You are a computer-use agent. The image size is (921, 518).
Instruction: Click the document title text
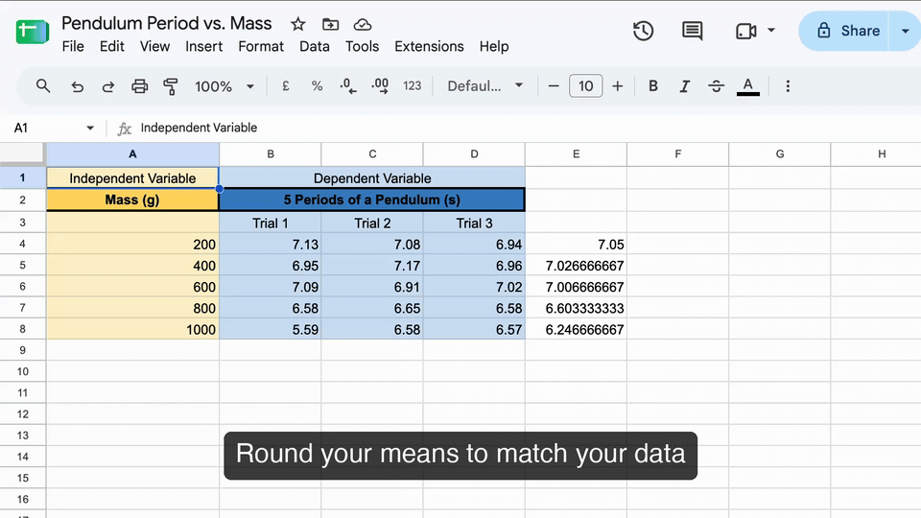tap(166, 23)
